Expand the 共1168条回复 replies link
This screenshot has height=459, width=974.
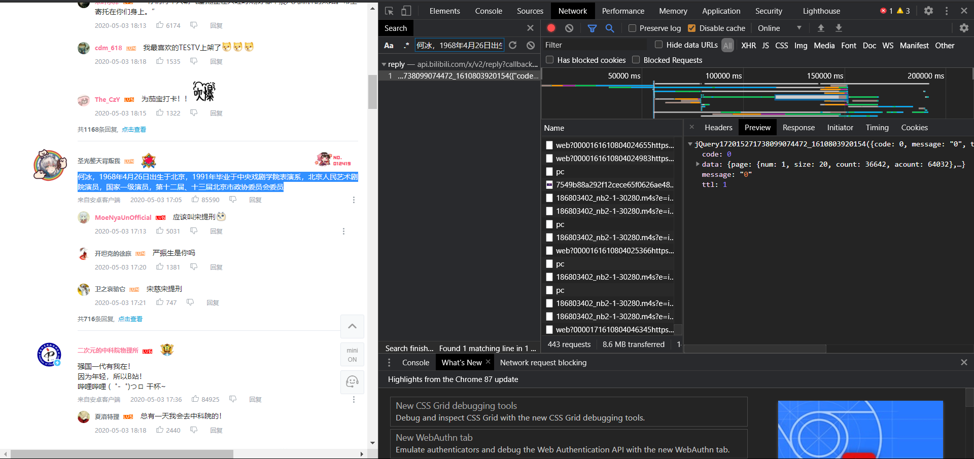pos(134,130)
